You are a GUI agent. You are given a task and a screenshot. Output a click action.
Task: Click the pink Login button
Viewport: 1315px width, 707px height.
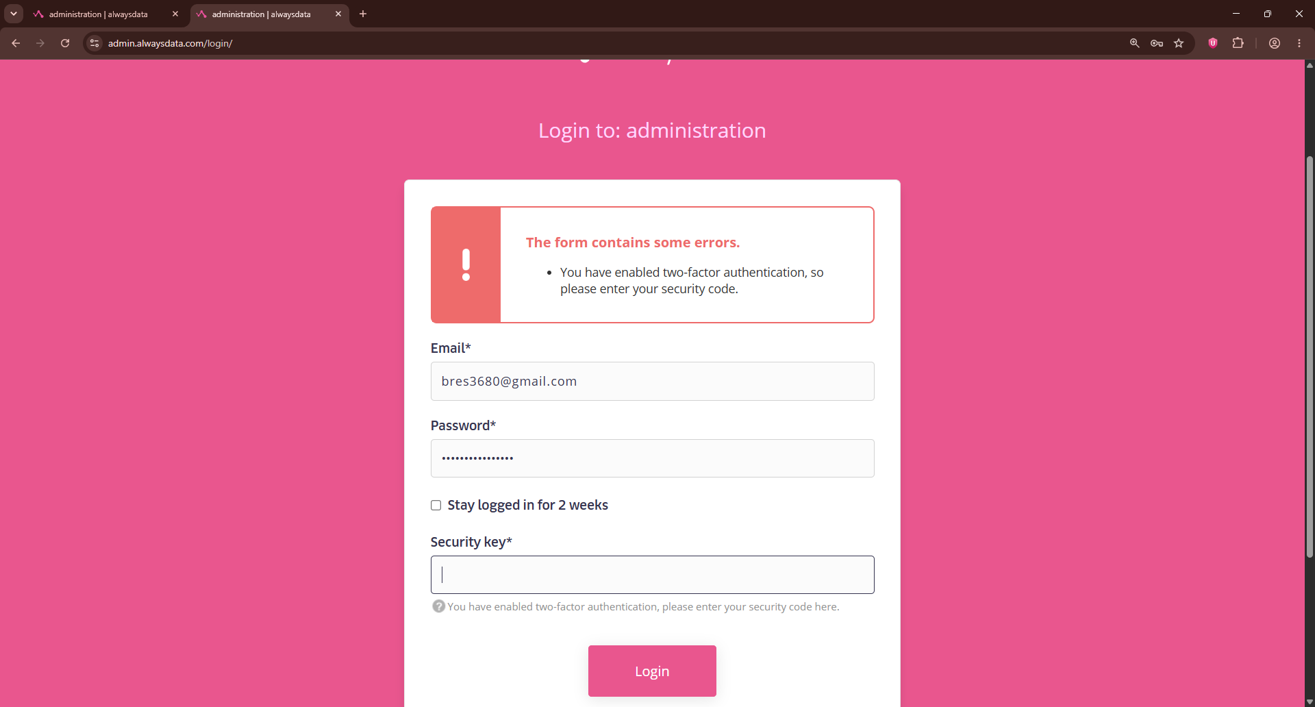(x=652, y=671)
